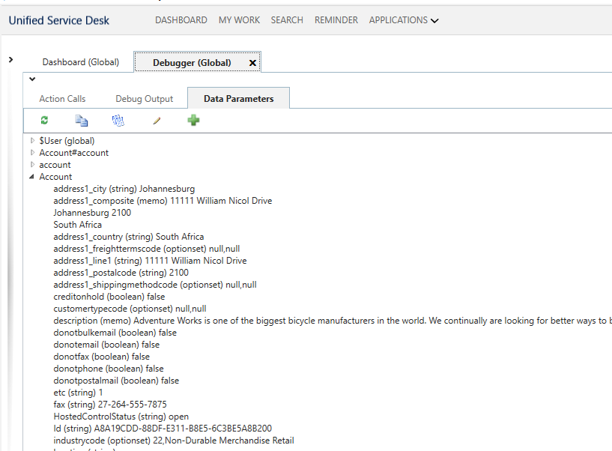
Task: Click the copy data parameters icon
Action: coord(81,120)
